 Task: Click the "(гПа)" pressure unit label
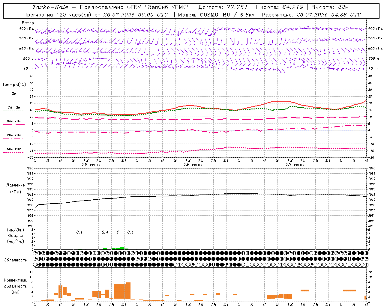pyautogui.click(x=16, y=192)
